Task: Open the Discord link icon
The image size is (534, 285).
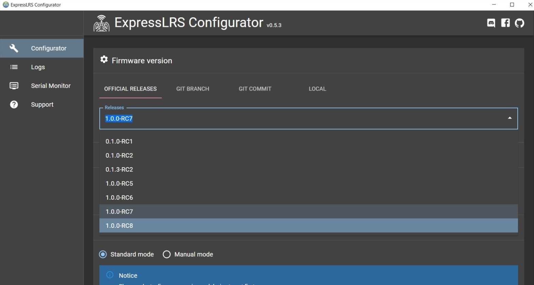Action: 491,23
